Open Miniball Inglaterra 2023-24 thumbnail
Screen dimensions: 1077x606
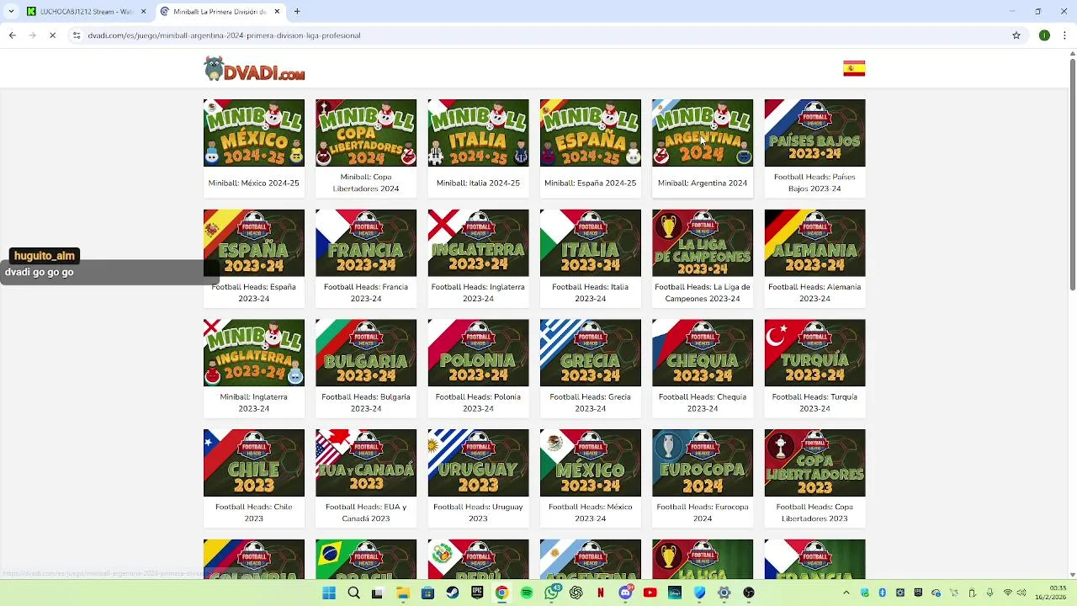pos(254,353)
